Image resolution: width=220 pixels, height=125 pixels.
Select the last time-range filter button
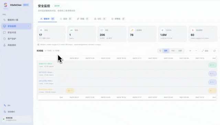(x=180, y=51)
